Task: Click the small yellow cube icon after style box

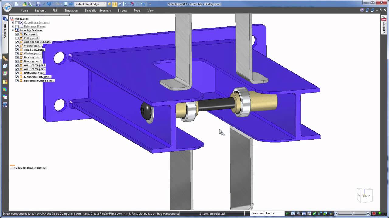Action: 109,4
